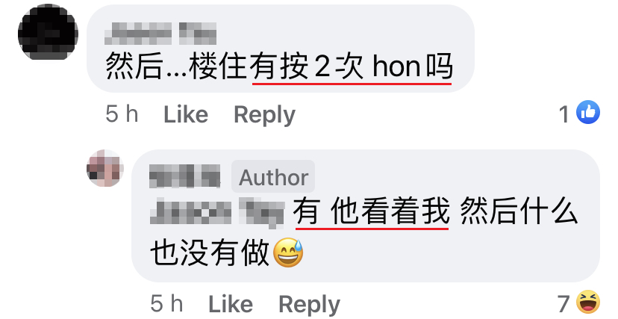Reply to the author's 有 他看着我 comment
The height and width of the screenshot is (319, 618).
[x=309, y=305]
